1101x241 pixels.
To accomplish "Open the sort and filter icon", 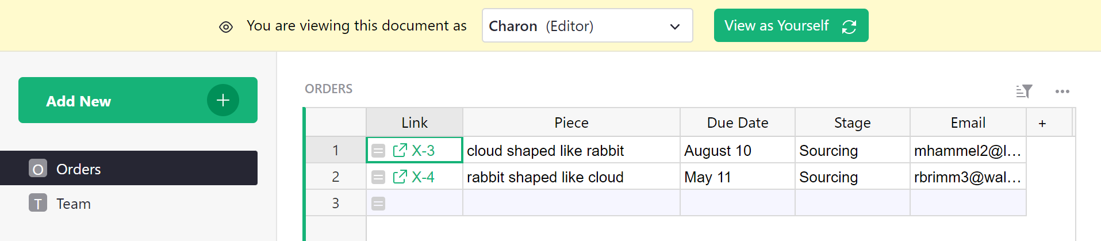I will coord(1024,91).
